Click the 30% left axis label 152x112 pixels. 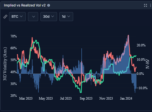coord(14,84)
